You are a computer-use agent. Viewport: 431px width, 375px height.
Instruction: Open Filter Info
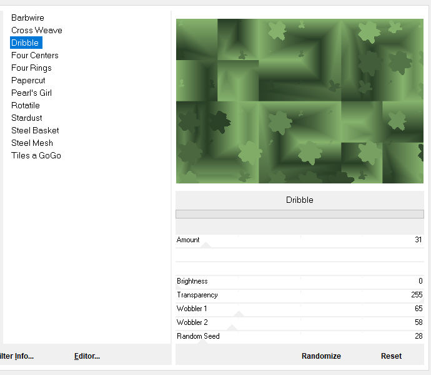tap(17, 356)
